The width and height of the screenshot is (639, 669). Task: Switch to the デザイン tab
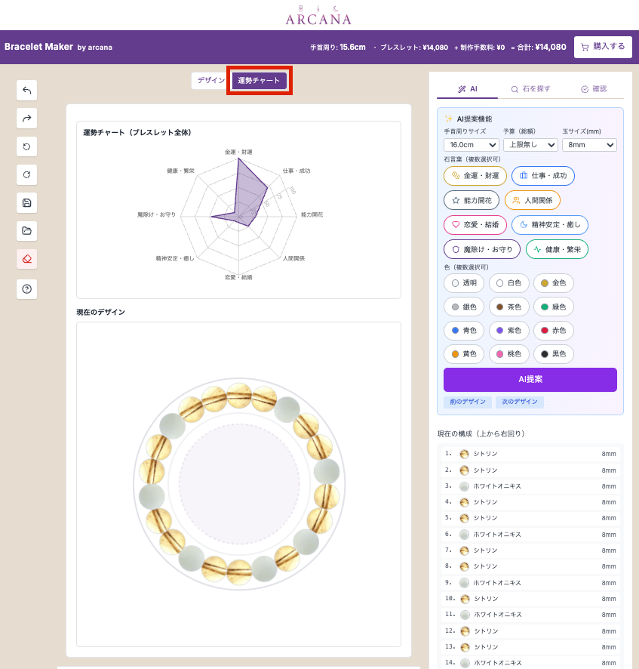pos(210,81)
